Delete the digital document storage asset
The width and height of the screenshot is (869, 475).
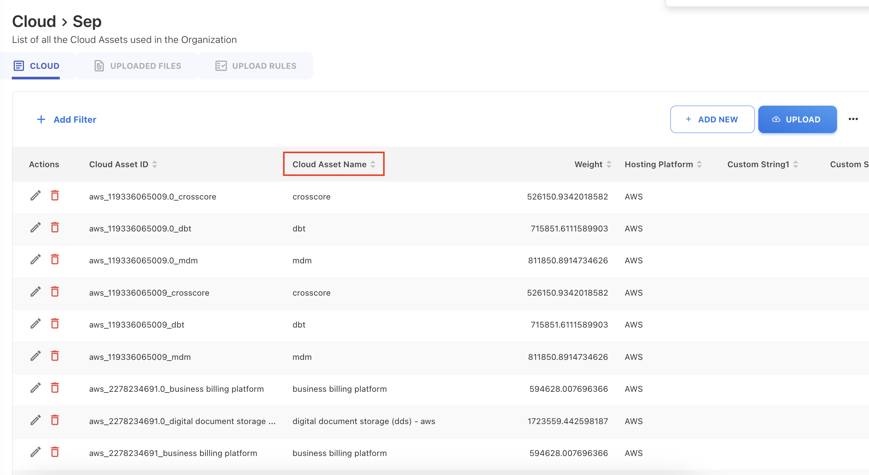(x=55, y=420)
